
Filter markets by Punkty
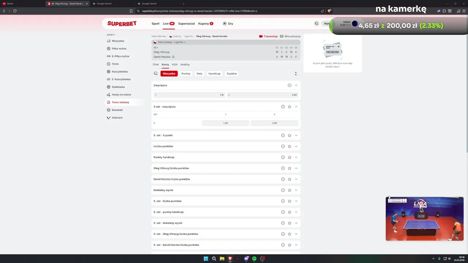click(186, 73)
